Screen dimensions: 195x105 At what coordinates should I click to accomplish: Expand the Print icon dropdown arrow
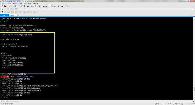click(x=30, y=6)
